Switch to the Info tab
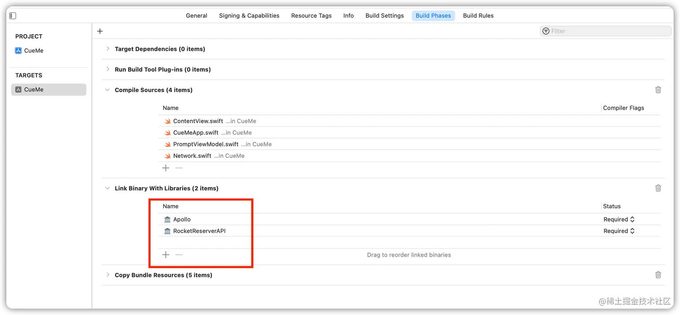The width and height of the screenshot is (680, 315). point(349,16)
